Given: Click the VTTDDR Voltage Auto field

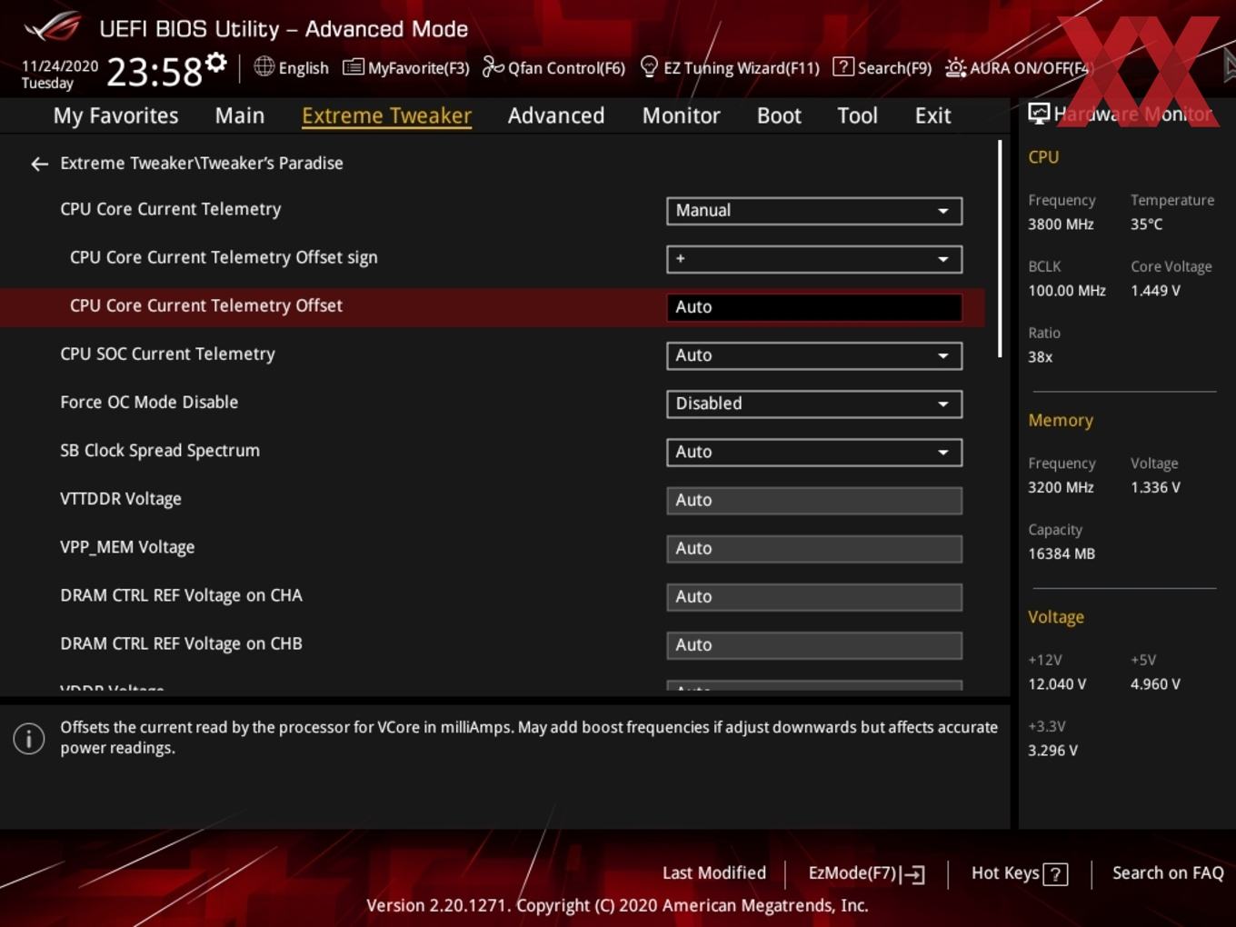Looking at the screenshot, I should [x=814, y=500].
